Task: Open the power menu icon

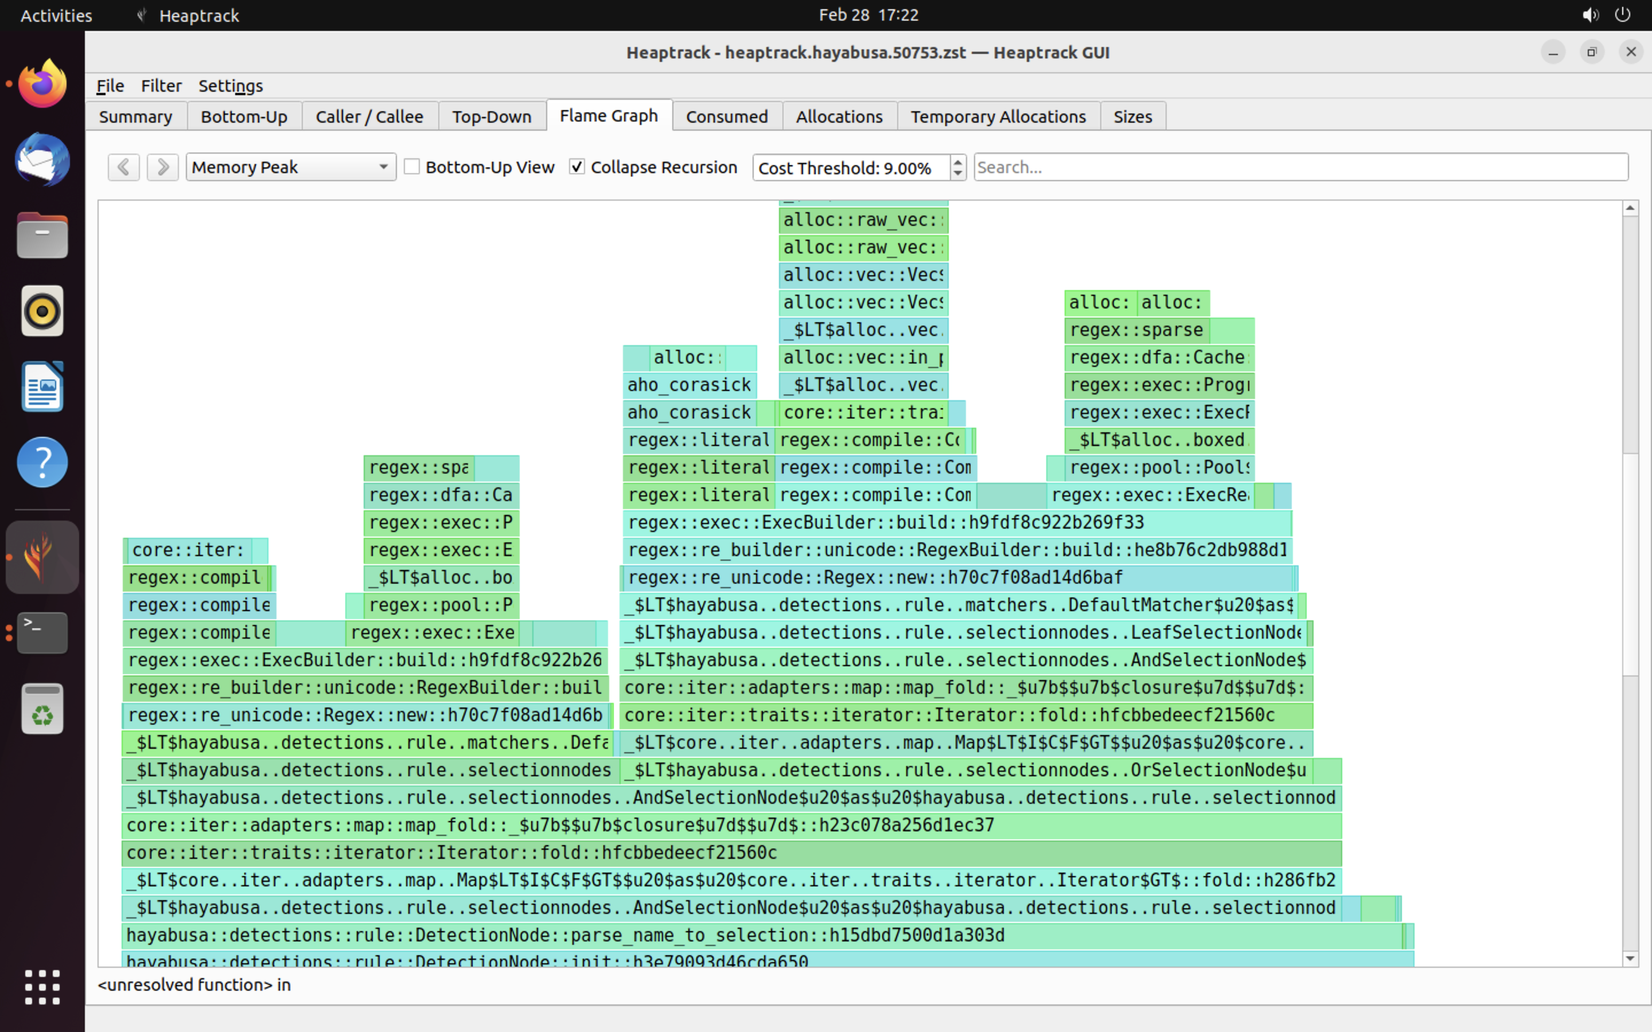Action: 1623,15
